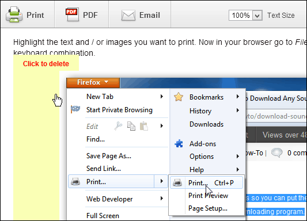Click printer icon in Print submenu
This screenshot has height=221, width=307.
click(177, 182)
